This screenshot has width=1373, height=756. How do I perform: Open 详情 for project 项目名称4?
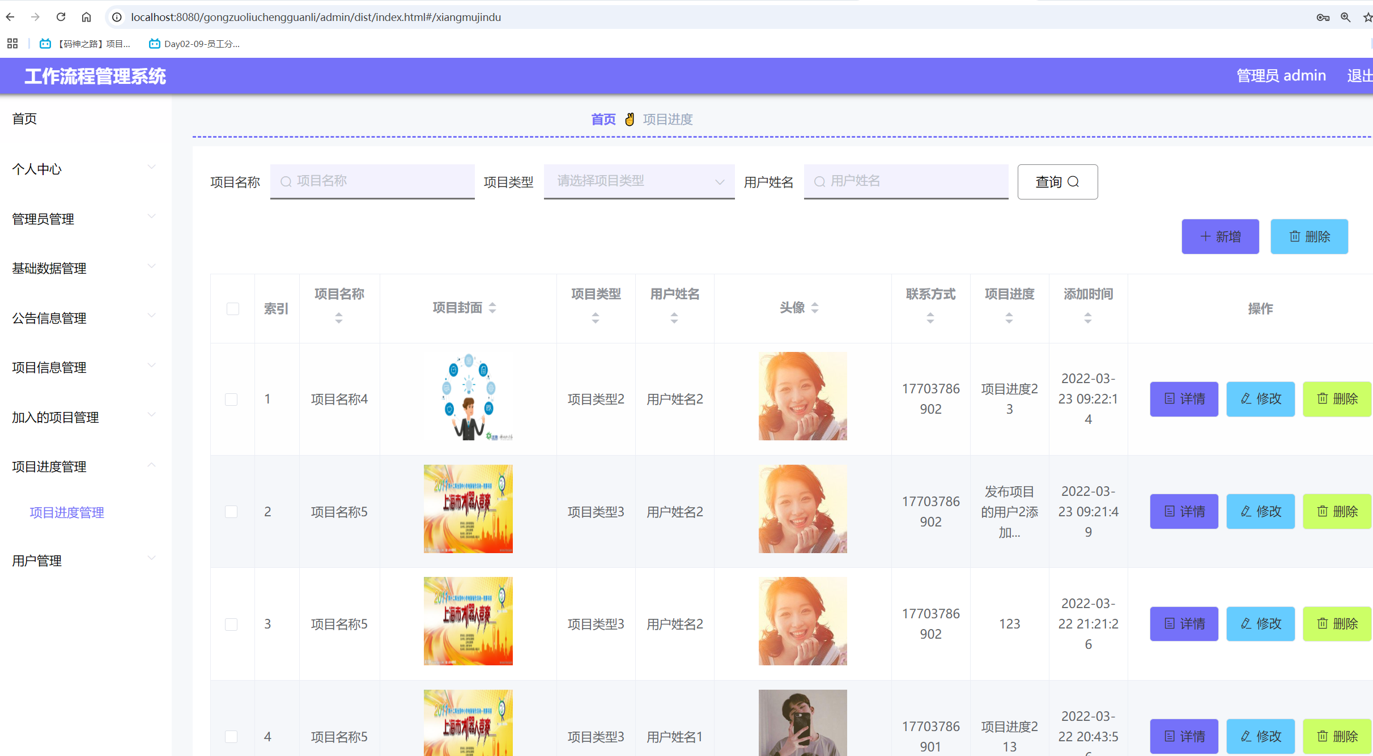(1183, 399)
